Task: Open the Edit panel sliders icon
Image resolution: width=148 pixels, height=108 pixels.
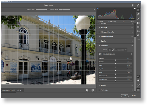Action: [138, 10]
